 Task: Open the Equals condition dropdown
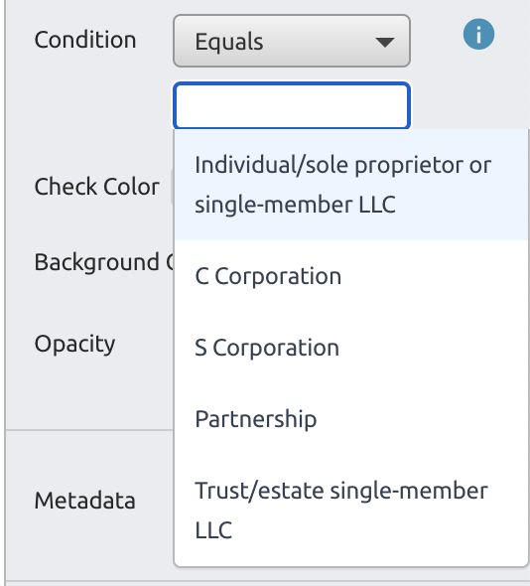(x=292, y=41)
